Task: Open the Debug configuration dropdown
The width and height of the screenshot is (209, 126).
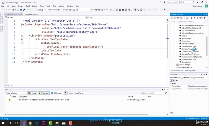Action: click(42, 10)
